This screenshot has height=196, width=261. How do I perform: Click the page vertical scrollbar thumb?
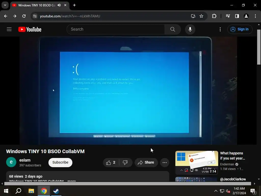pos(259,47)
